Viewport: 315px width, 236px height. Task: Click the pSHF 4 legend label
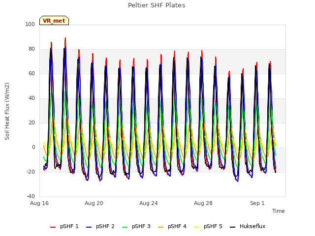(177, 226)
